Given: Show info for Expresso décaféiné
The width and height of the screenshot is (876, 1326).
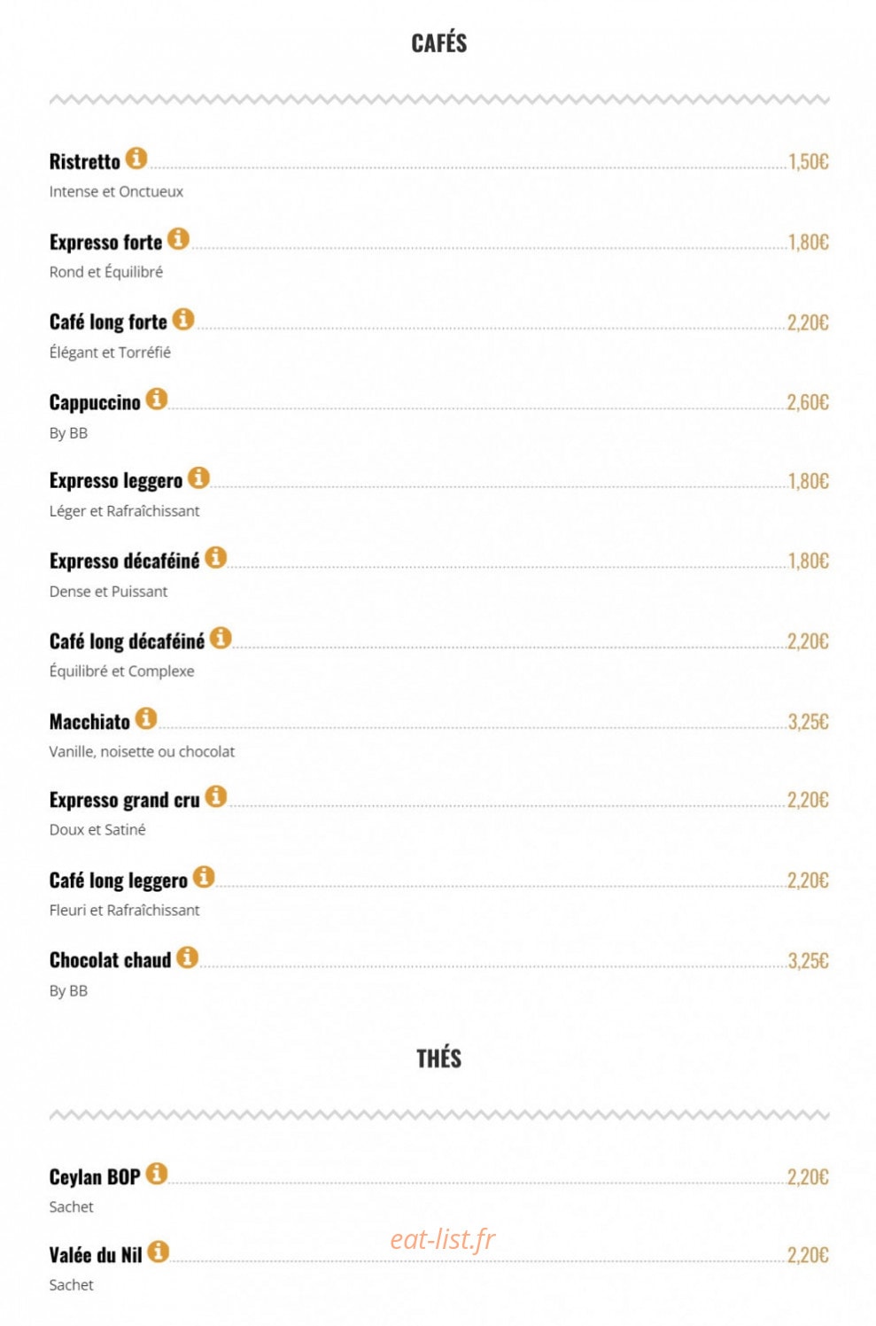Looking at the screenshot, I should pyautogui.click(x=216, y=558).
